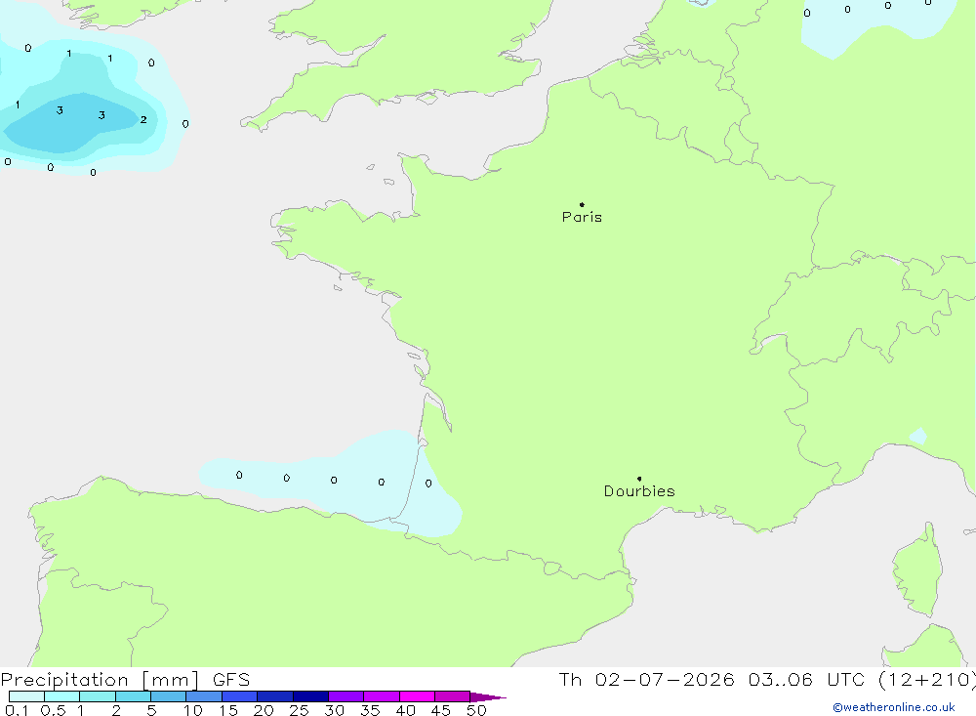Click the Paris location dot marker

582,204
